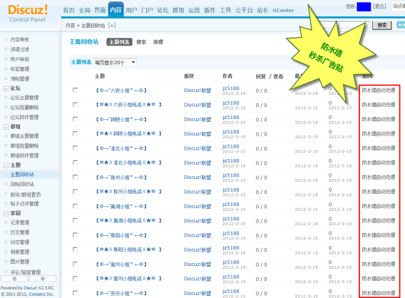Screen dimensions: 405x298
Task: Tick checkbox for 【≡★》铜陵小姐电话《★≡】 row
Action: click(75, 133)
